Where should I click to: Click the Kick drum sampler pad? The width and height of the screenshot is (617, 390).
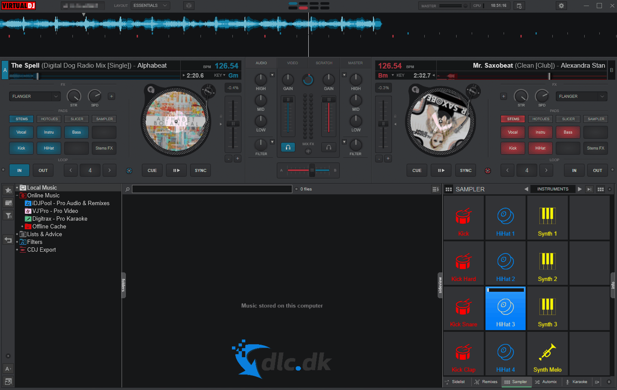coord(464,218)
